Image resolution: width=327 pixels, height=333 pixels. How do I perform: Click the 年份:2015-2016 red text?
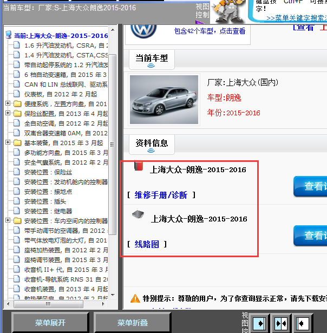pyautogui.click(x=233, y=113)
